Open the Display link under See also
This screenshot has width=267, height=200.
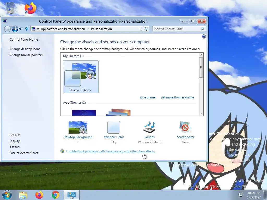(15, 141)
